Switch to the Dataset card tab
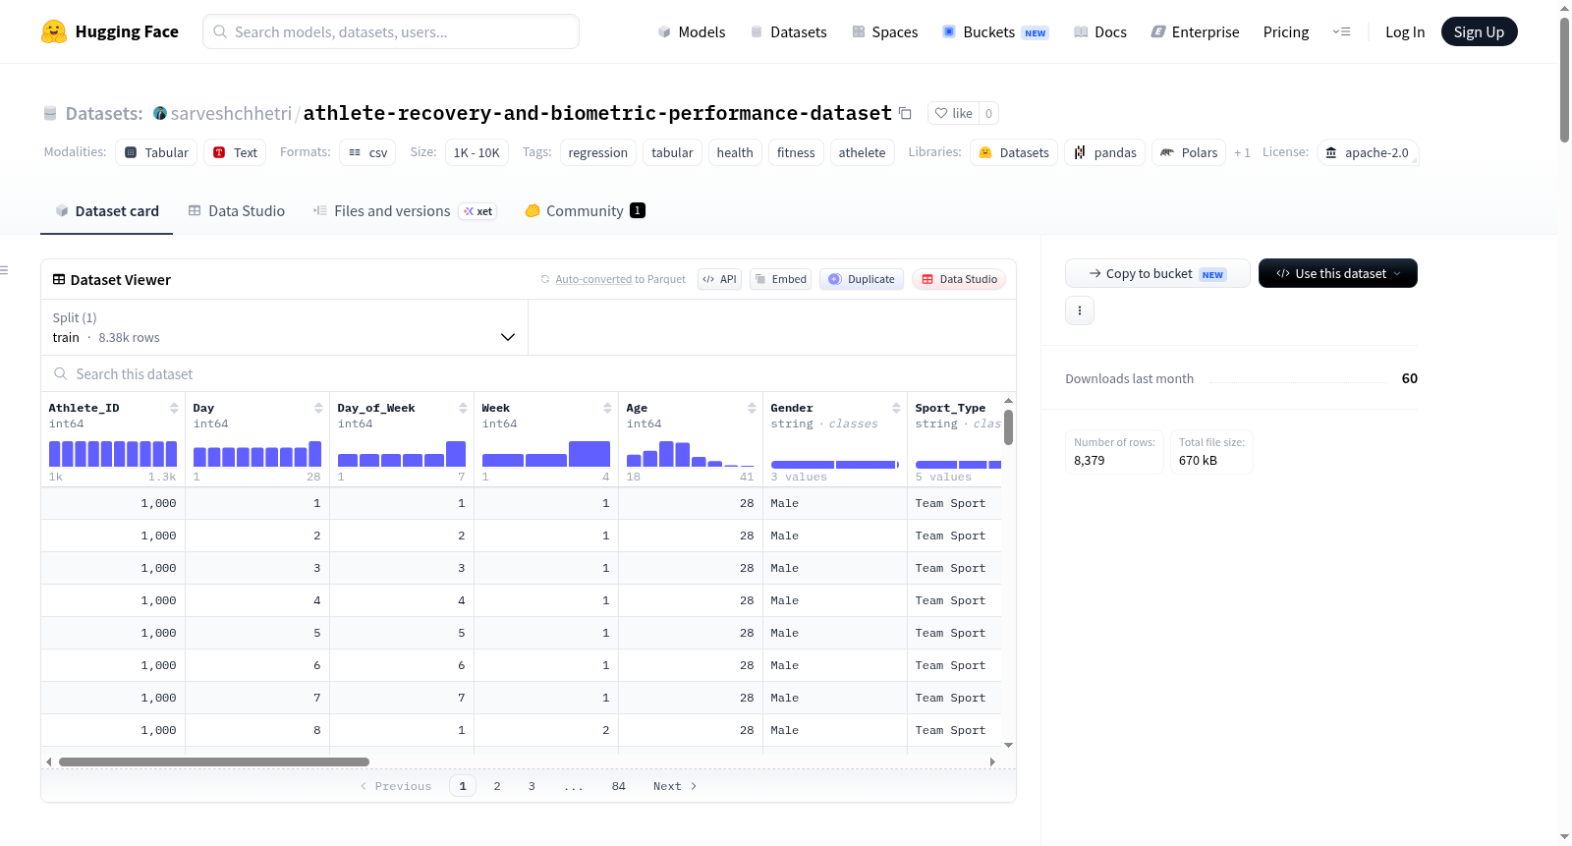This screenshot has width=1572, height=846. (107, 210)
